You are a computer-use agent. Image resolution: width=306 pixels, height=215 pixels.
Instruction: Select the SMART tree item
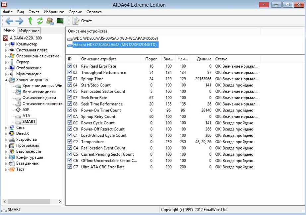click(x=26, y=121)
